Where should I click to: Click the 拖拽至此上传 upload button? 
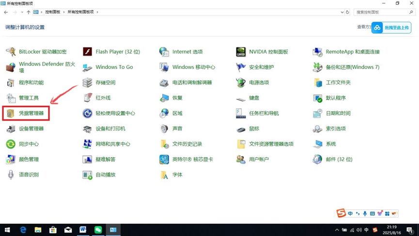tap(391, 28)
